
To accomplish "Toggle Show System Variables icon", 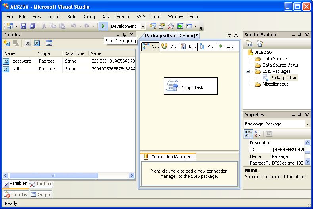I will click(x=28, y=43).
